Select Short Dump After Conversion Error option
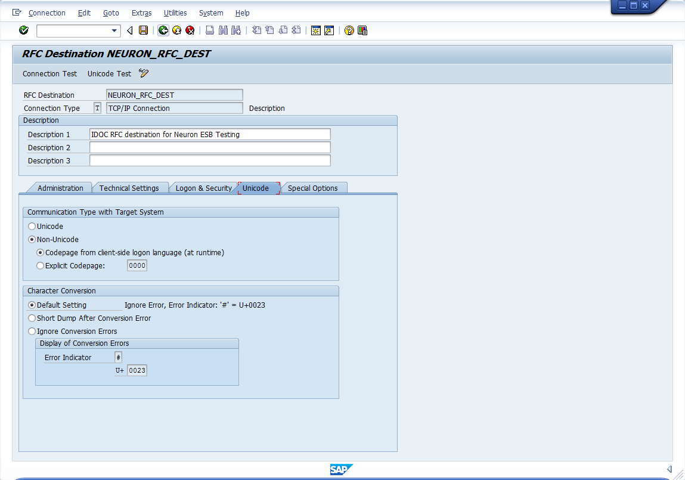Viewport: 685px width, 480px height. (x=32, y=318)
